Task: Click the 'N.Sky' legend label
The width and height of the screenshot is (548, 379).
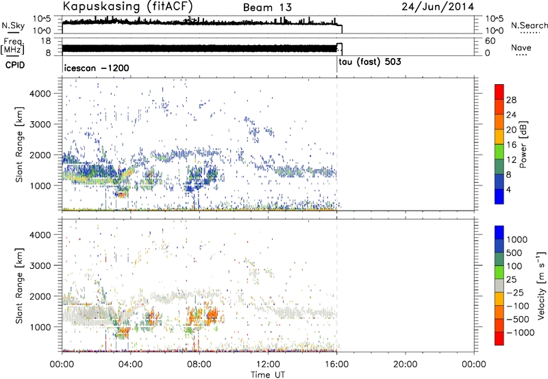Action: tap(13, 25)
